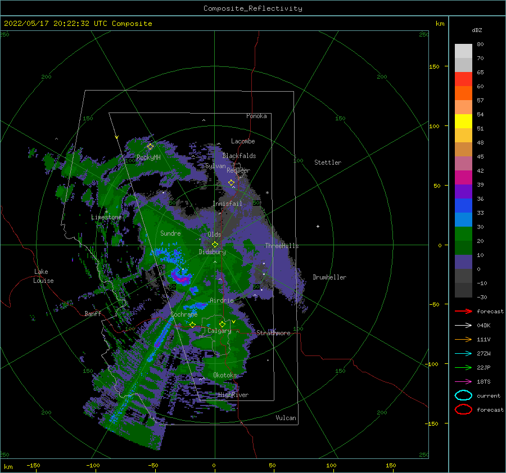Click asterisk marker east of Innisfail
This screenshot has height=473, width=506.
click(267, 193)
